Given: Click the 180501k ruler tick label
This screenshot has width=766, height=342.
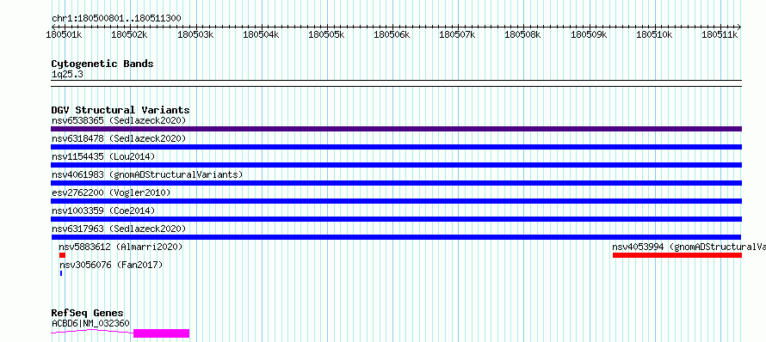Looking at the screenshot, I should click(x=65, y=34).
